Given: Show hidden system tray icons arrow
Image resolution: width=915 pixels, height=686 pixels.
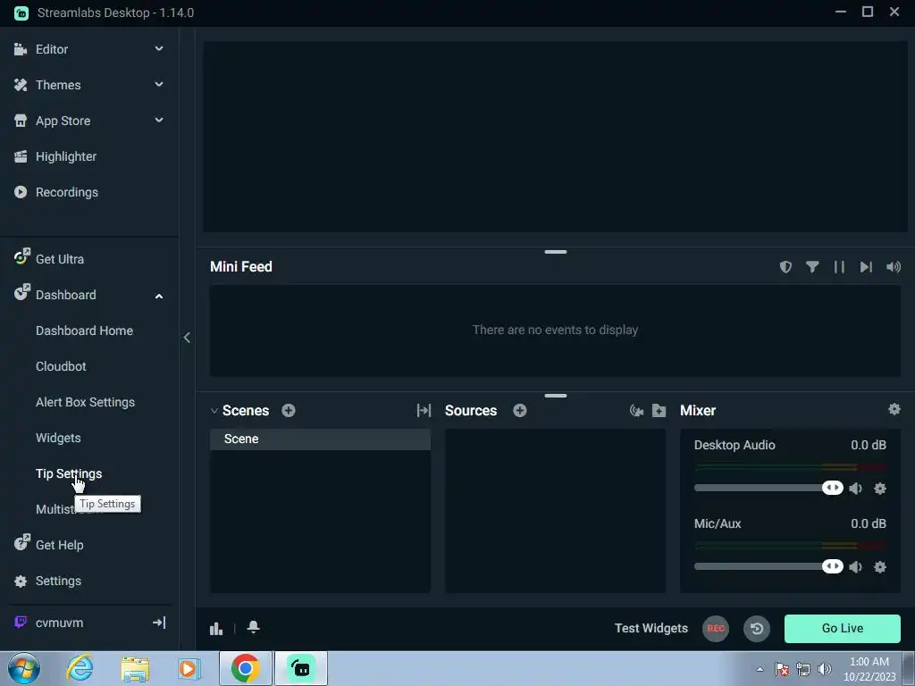Looking at the screenshot, I should 760,669.
